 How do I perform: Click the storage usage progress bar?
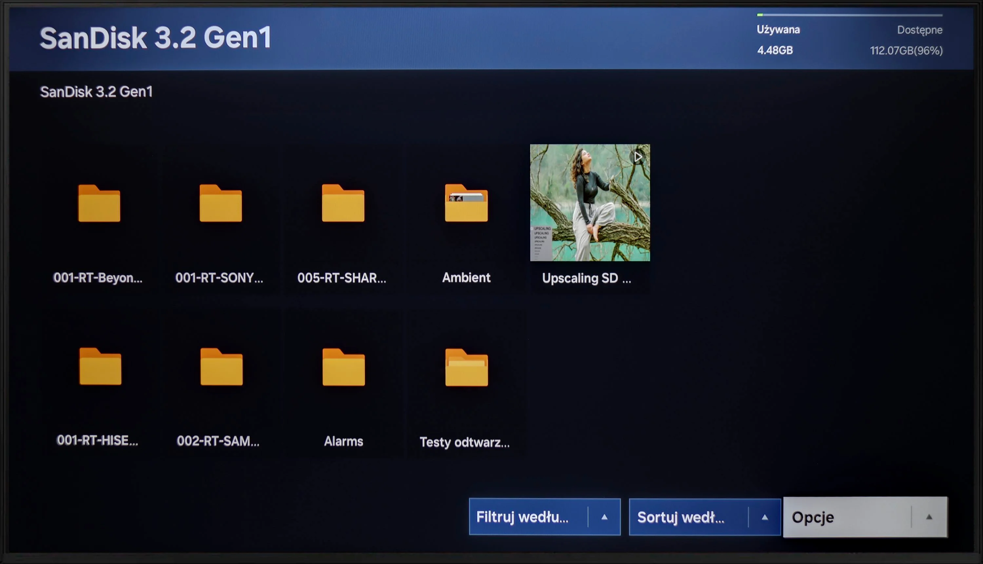(849, 15)
